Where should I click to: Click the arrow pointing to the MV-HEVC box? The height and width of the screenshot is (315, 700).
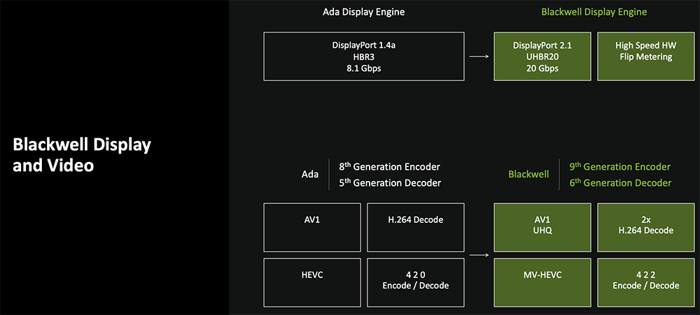coord(478,255)
